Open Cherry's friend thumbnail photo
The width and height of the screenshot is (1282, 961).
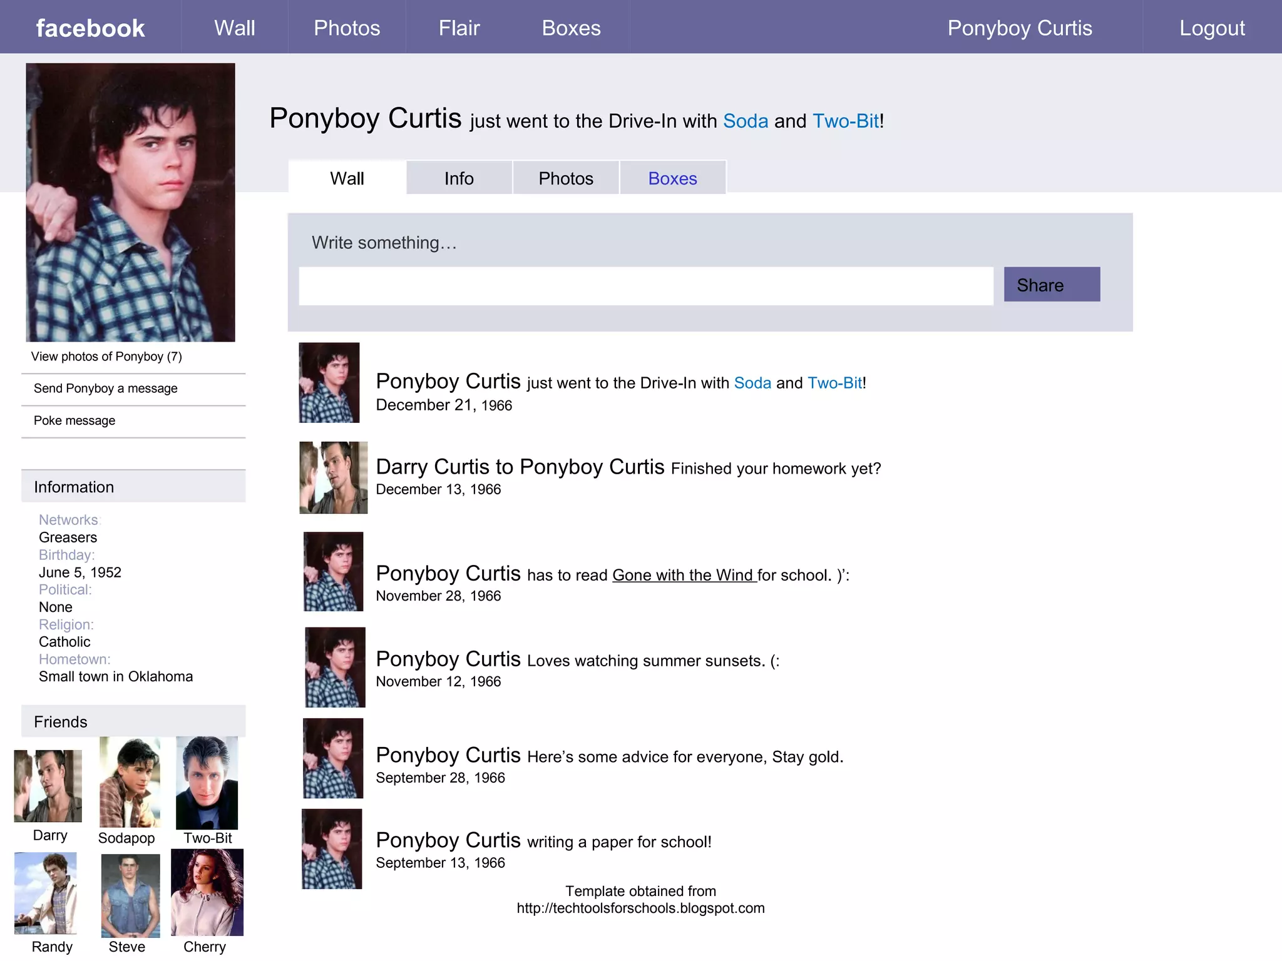(207, 893)
